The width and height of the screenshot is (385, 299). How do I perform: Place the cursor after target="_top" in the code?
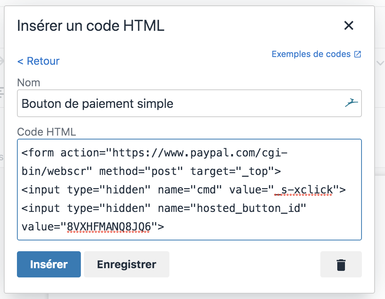(275, 171)
